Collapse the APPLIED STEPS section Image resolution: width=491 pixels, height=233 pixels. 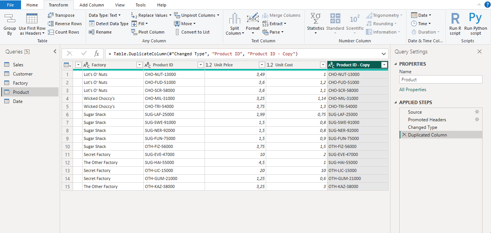pos(396,103)
